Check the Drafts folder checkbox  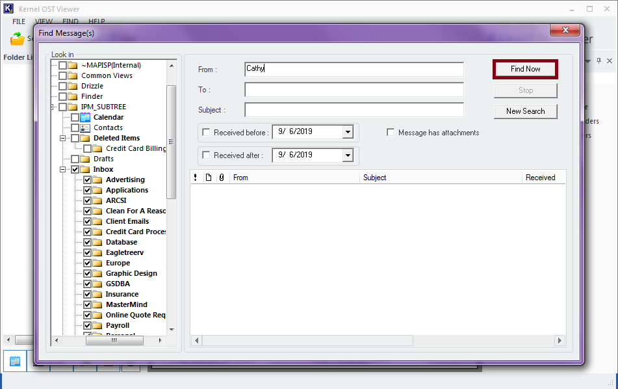(x=75, y=159)
